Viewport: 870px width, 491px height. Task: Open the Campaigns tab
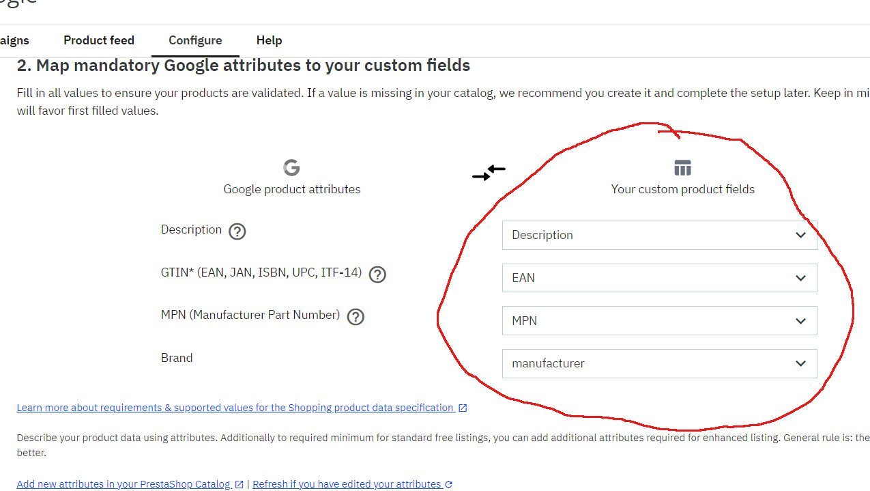click(14, 40)
